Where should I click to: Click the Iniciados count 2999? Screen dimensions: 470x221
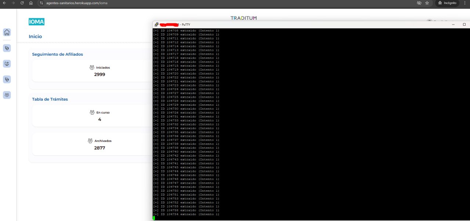point(100,74)
